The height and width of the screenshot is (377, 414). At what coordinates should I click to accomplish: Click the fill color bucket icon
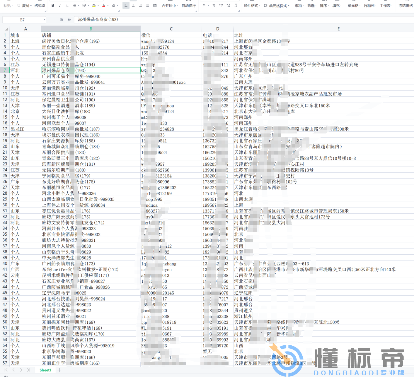[94, 6]
